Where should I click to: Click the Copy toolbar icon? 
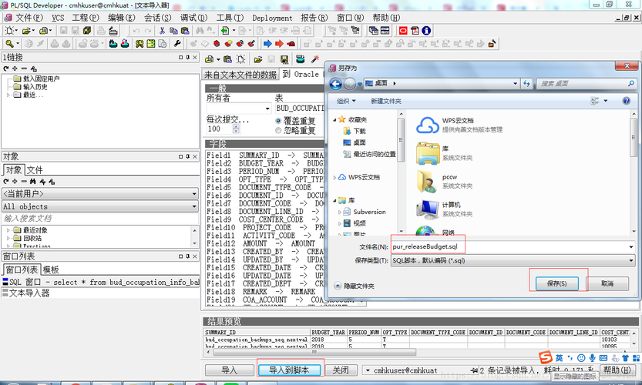[x=173, y=31]
